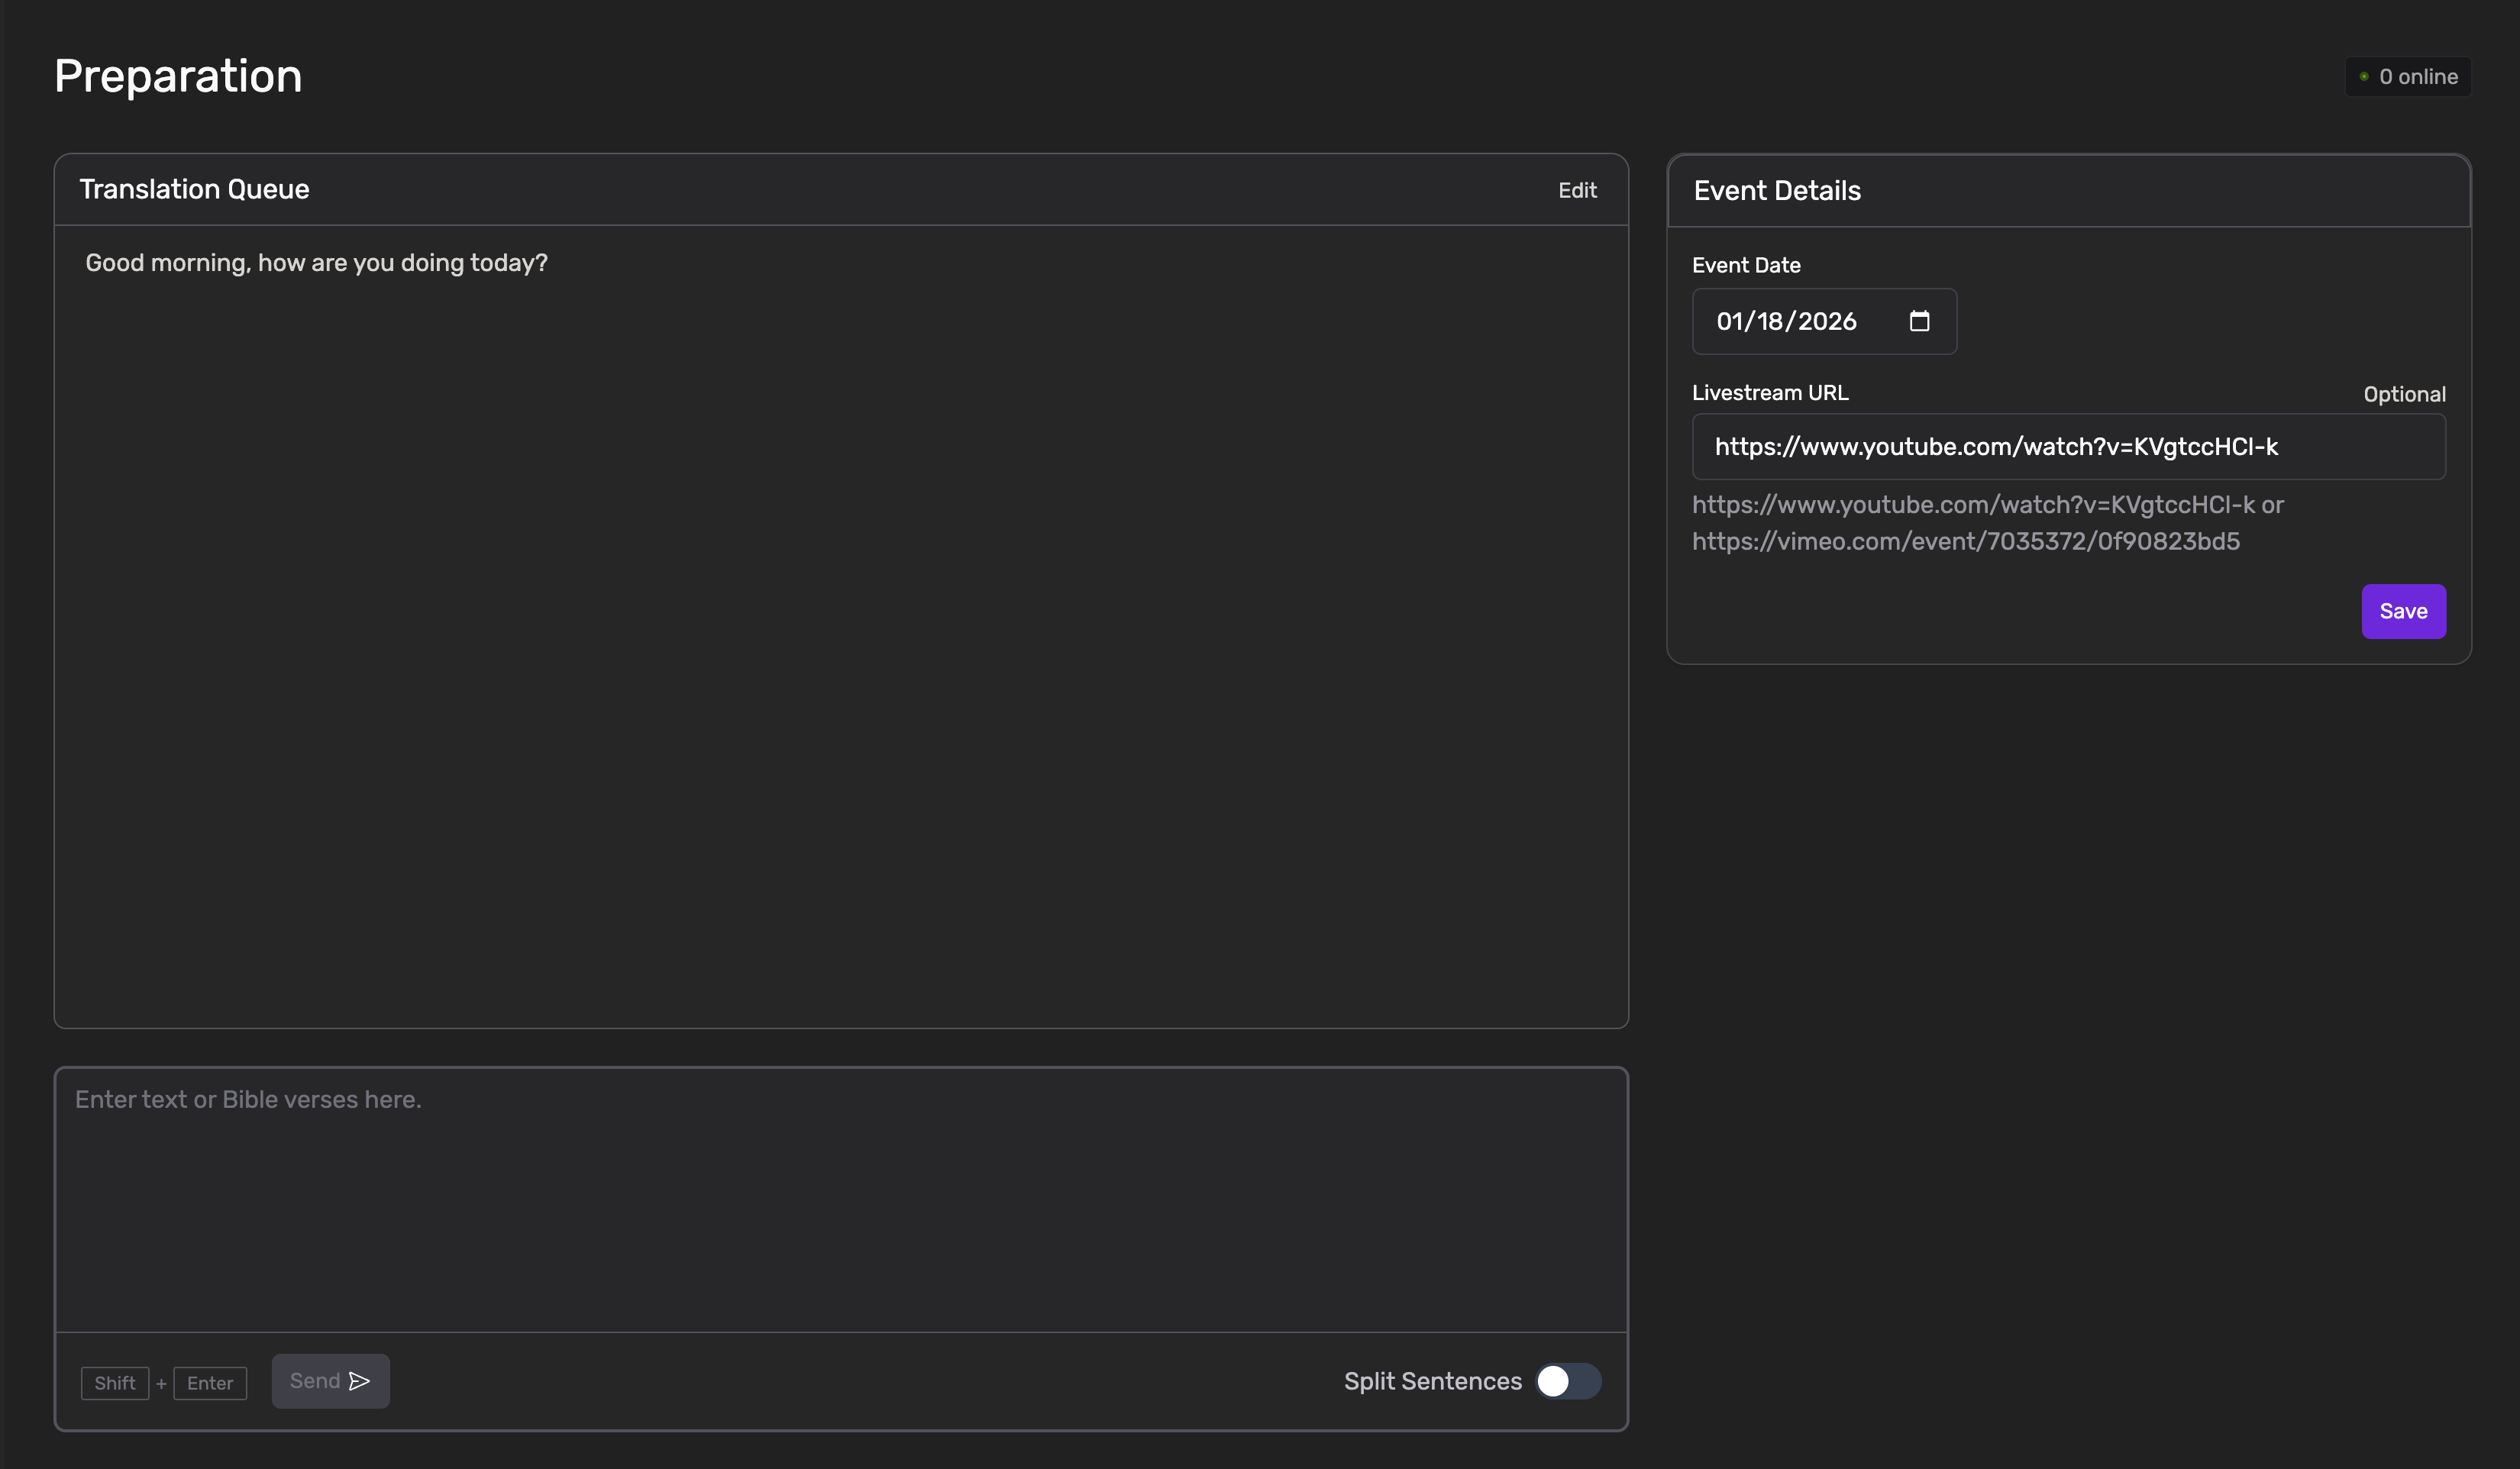2520x1469 pixels.
Task: Click the green online status dot
Action: pyautogui.click(x=2364, y=77)
